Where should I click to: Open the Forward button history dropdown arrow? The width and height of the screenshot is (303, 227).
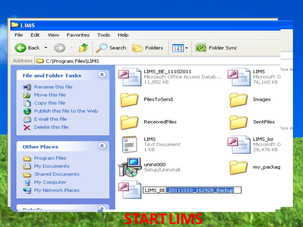click(x=71, y=48)
